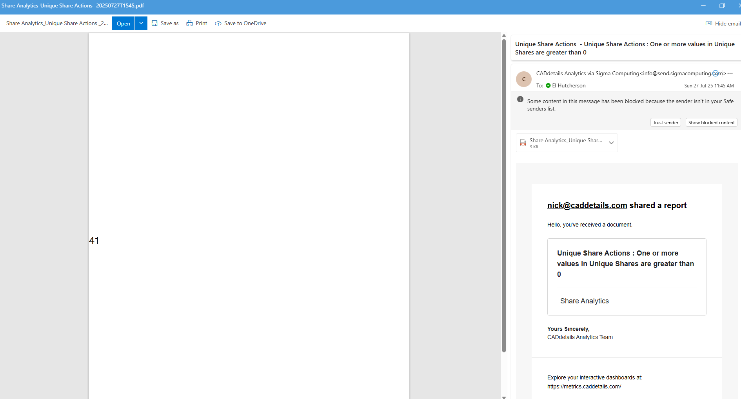Restore down the attachment preview window
The width and height of the screenshot is (741, 399).
[722, 5]
